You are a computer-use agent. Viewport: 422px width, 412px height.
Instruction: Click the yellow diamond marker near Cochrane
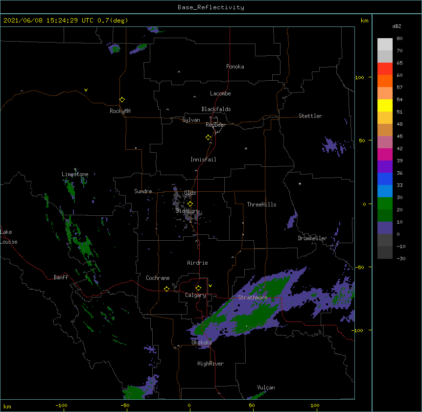pyautogui.click(x=166, y=289)
